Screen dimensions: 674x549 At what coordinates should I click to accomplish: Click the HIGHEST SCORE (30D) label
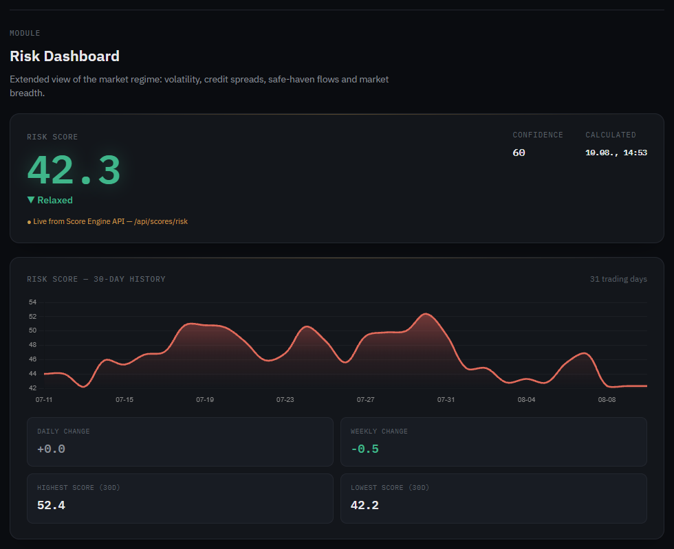[78, 488]
